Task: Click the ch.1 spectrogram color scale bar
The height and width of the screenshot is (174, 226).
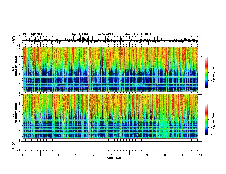Action: tap(207, 73)
